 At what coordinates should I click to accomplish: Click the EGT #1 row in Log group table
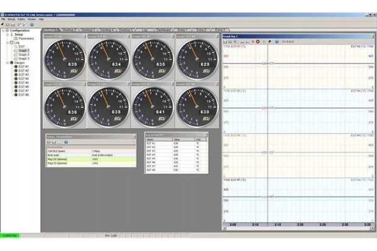point(177,144)
